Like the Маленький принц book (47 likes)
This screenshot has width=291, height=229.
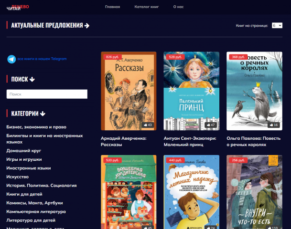coord(211,125)
